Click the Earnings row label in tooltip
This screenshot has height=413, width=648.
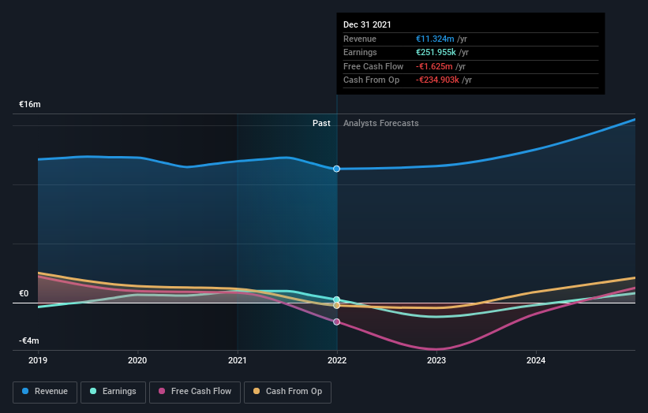coord(360,52)
